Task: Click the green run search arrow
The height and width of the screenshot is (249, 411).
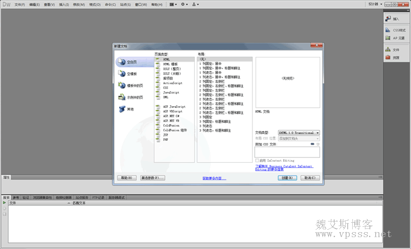Action: point(4,203)
